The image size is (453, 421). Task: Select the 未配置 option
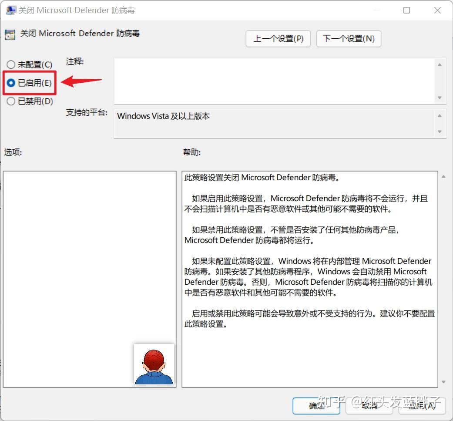click(x=10, y=64)
